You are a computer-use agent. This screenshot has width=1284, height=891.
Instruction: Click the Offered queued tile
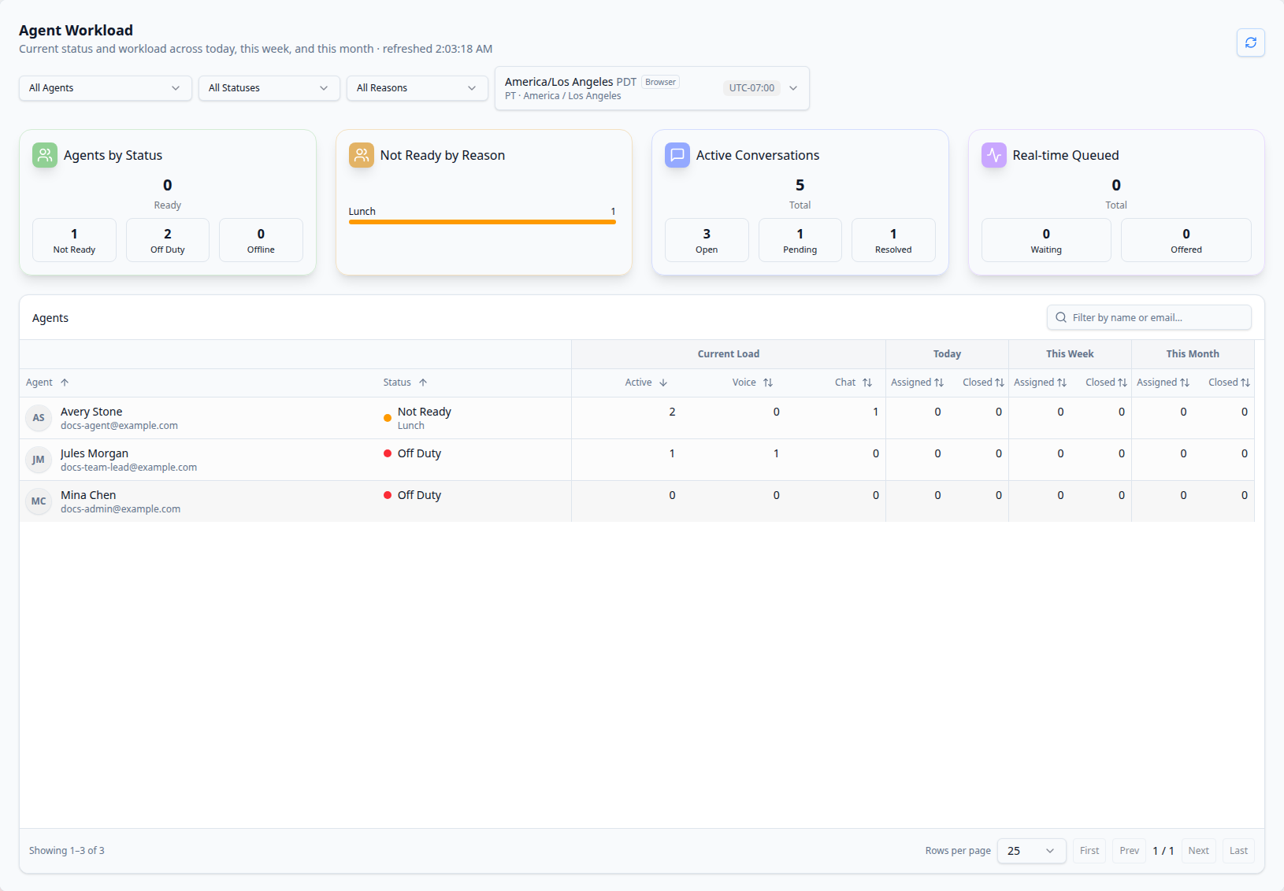pos(1186,240)
